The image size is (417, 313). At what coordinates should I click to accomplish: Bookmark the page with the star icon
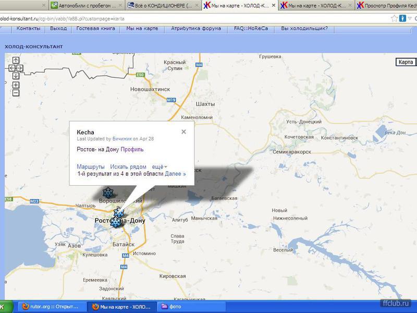pyautogui.click(x=394, y=18)
